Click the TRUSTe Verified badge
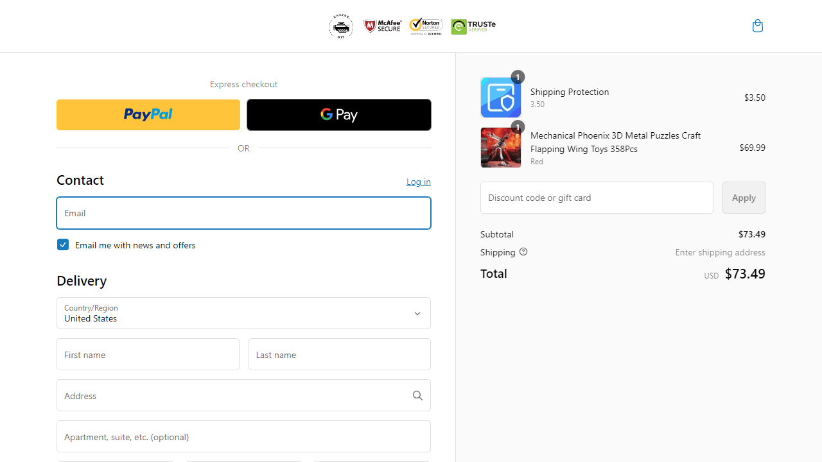The image size is (822, 462). pyautogui.click(x=473, y=26)
